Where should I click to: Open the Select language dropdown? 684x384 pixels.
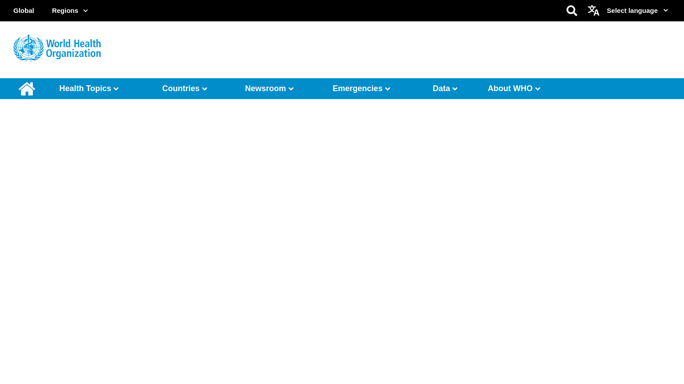coord(637,11)
